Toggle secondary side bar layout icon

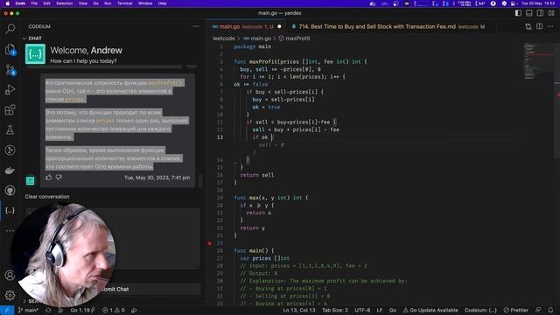pos(540,13)
